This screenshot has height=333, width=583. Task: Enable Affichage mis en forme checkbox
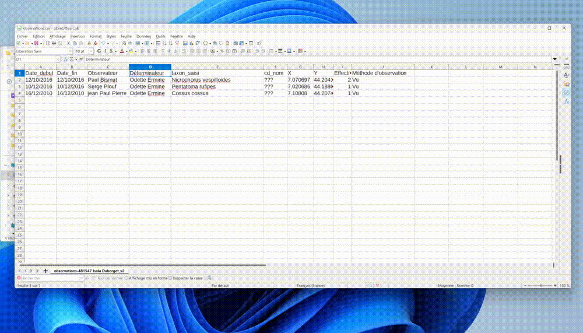point(127,278)
